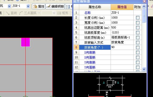This screenshot has width=153, height=97.
Task: Open the 坑 type dropdown arrow
Action: [9, 6]
